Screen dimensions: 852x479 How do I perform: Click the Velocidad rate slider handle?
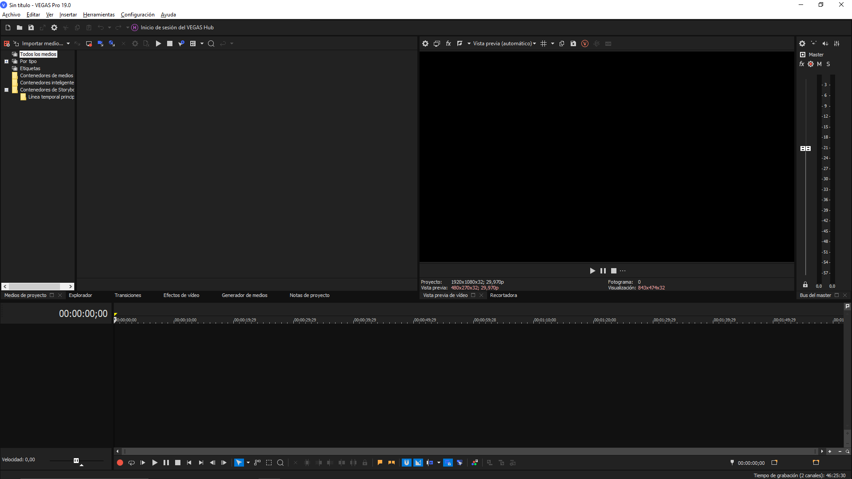76,461
